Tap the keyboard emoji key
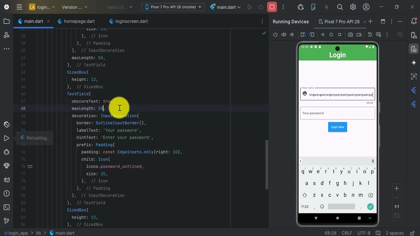The height and width of the screenshot is (236, 420). point(322,206)
